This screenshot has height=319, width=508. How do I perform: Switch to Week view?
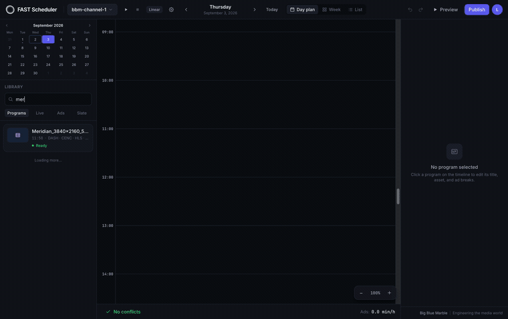331,10
